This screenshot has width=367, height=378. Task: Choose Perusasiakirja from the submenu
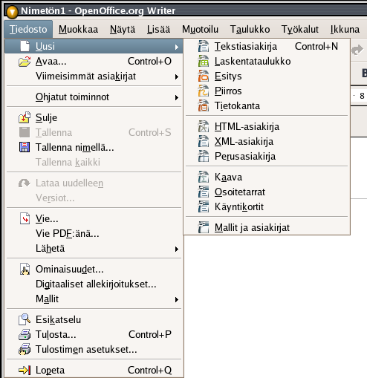coord(267,156)
